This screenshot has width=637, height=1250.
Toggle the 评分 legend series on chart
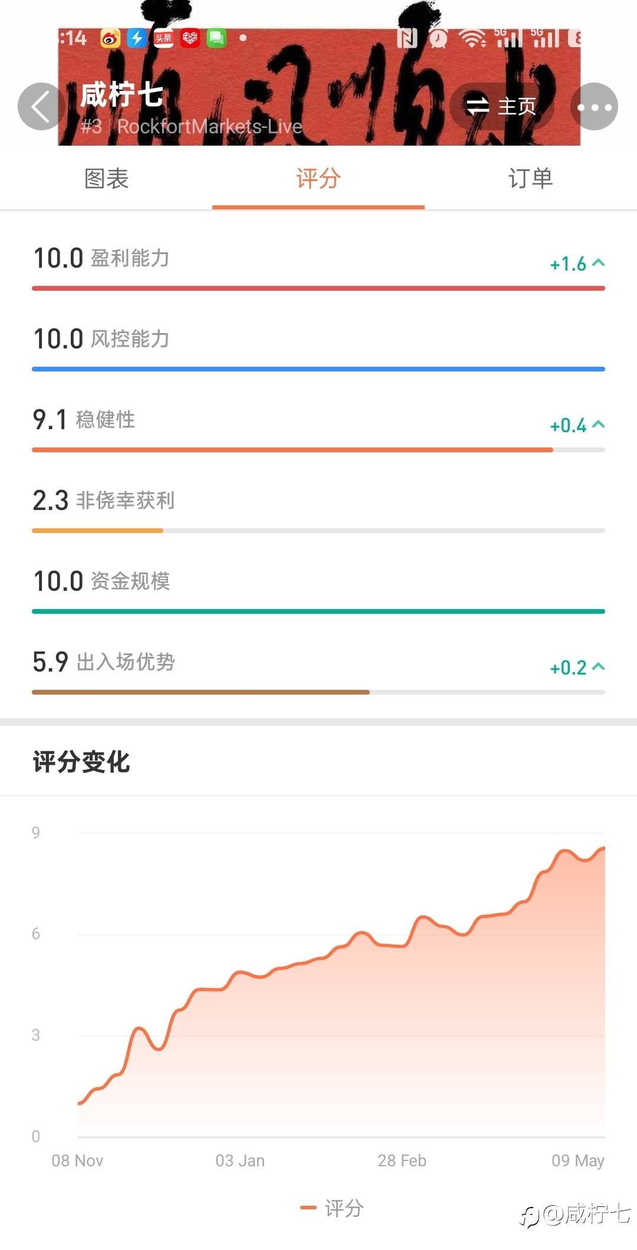(x=332, y=1208)
